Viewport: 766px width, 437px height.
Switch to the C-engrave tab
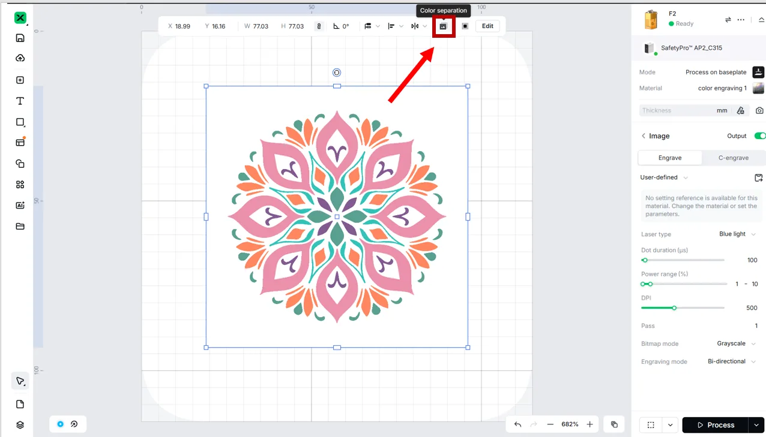[734, 158]
